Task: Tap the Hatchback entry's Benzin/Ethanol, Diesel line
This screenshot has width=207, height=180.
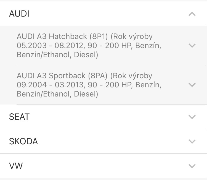Action: point(57,55)
